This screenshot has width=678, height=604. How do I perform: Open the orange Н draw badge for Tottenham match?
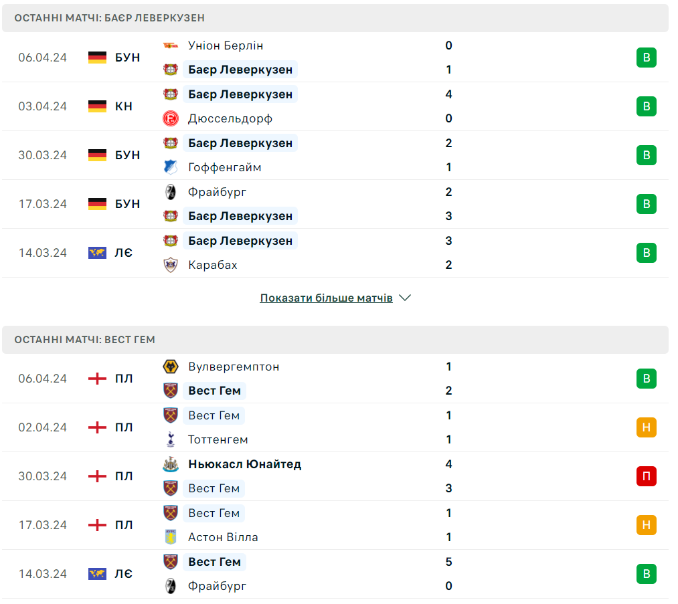pos(646,427)
